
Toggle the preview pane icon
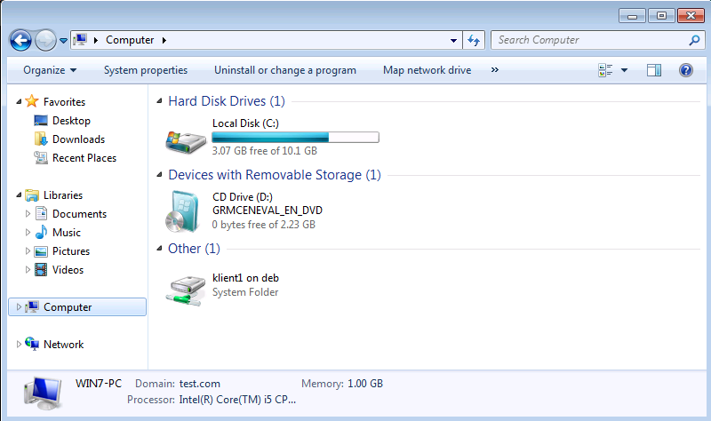click(654, 70)
